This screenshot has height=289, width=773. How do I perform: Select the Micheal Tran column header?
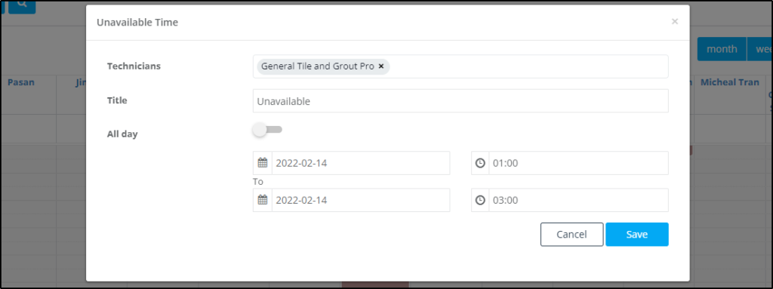click(x=730, y=82)
